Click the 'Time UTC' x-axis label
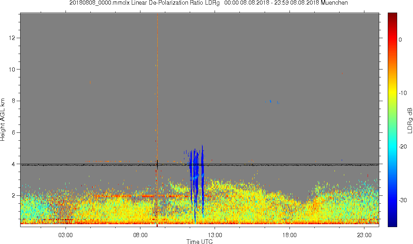 pyautogui.click(x=199, y=241)
